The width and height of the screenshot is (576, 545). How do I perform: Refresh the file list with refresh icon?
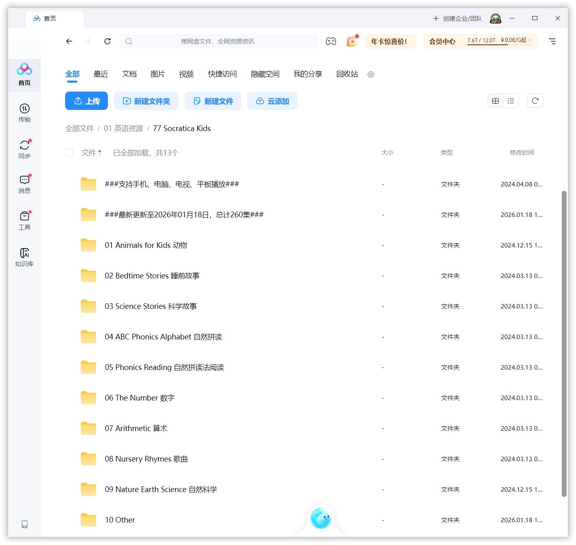[x=535, y=101]
